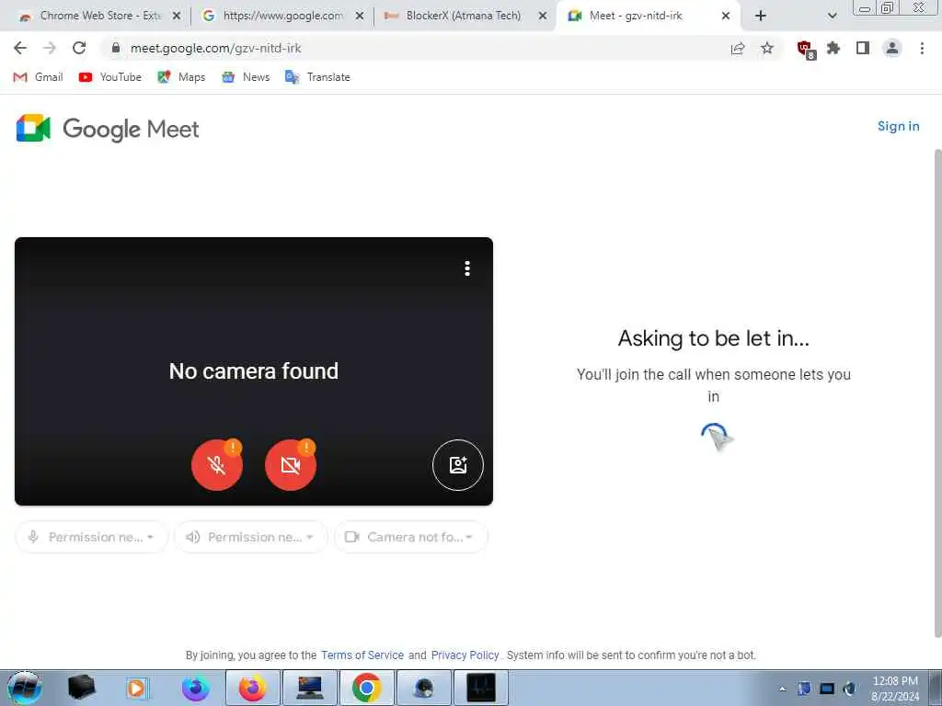
Task: Open Firefox from the taskbar
Action: tap(252, 688)
